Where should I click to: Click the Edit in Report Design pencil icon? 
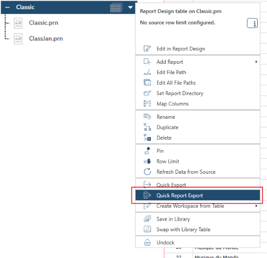click(147, 49)
